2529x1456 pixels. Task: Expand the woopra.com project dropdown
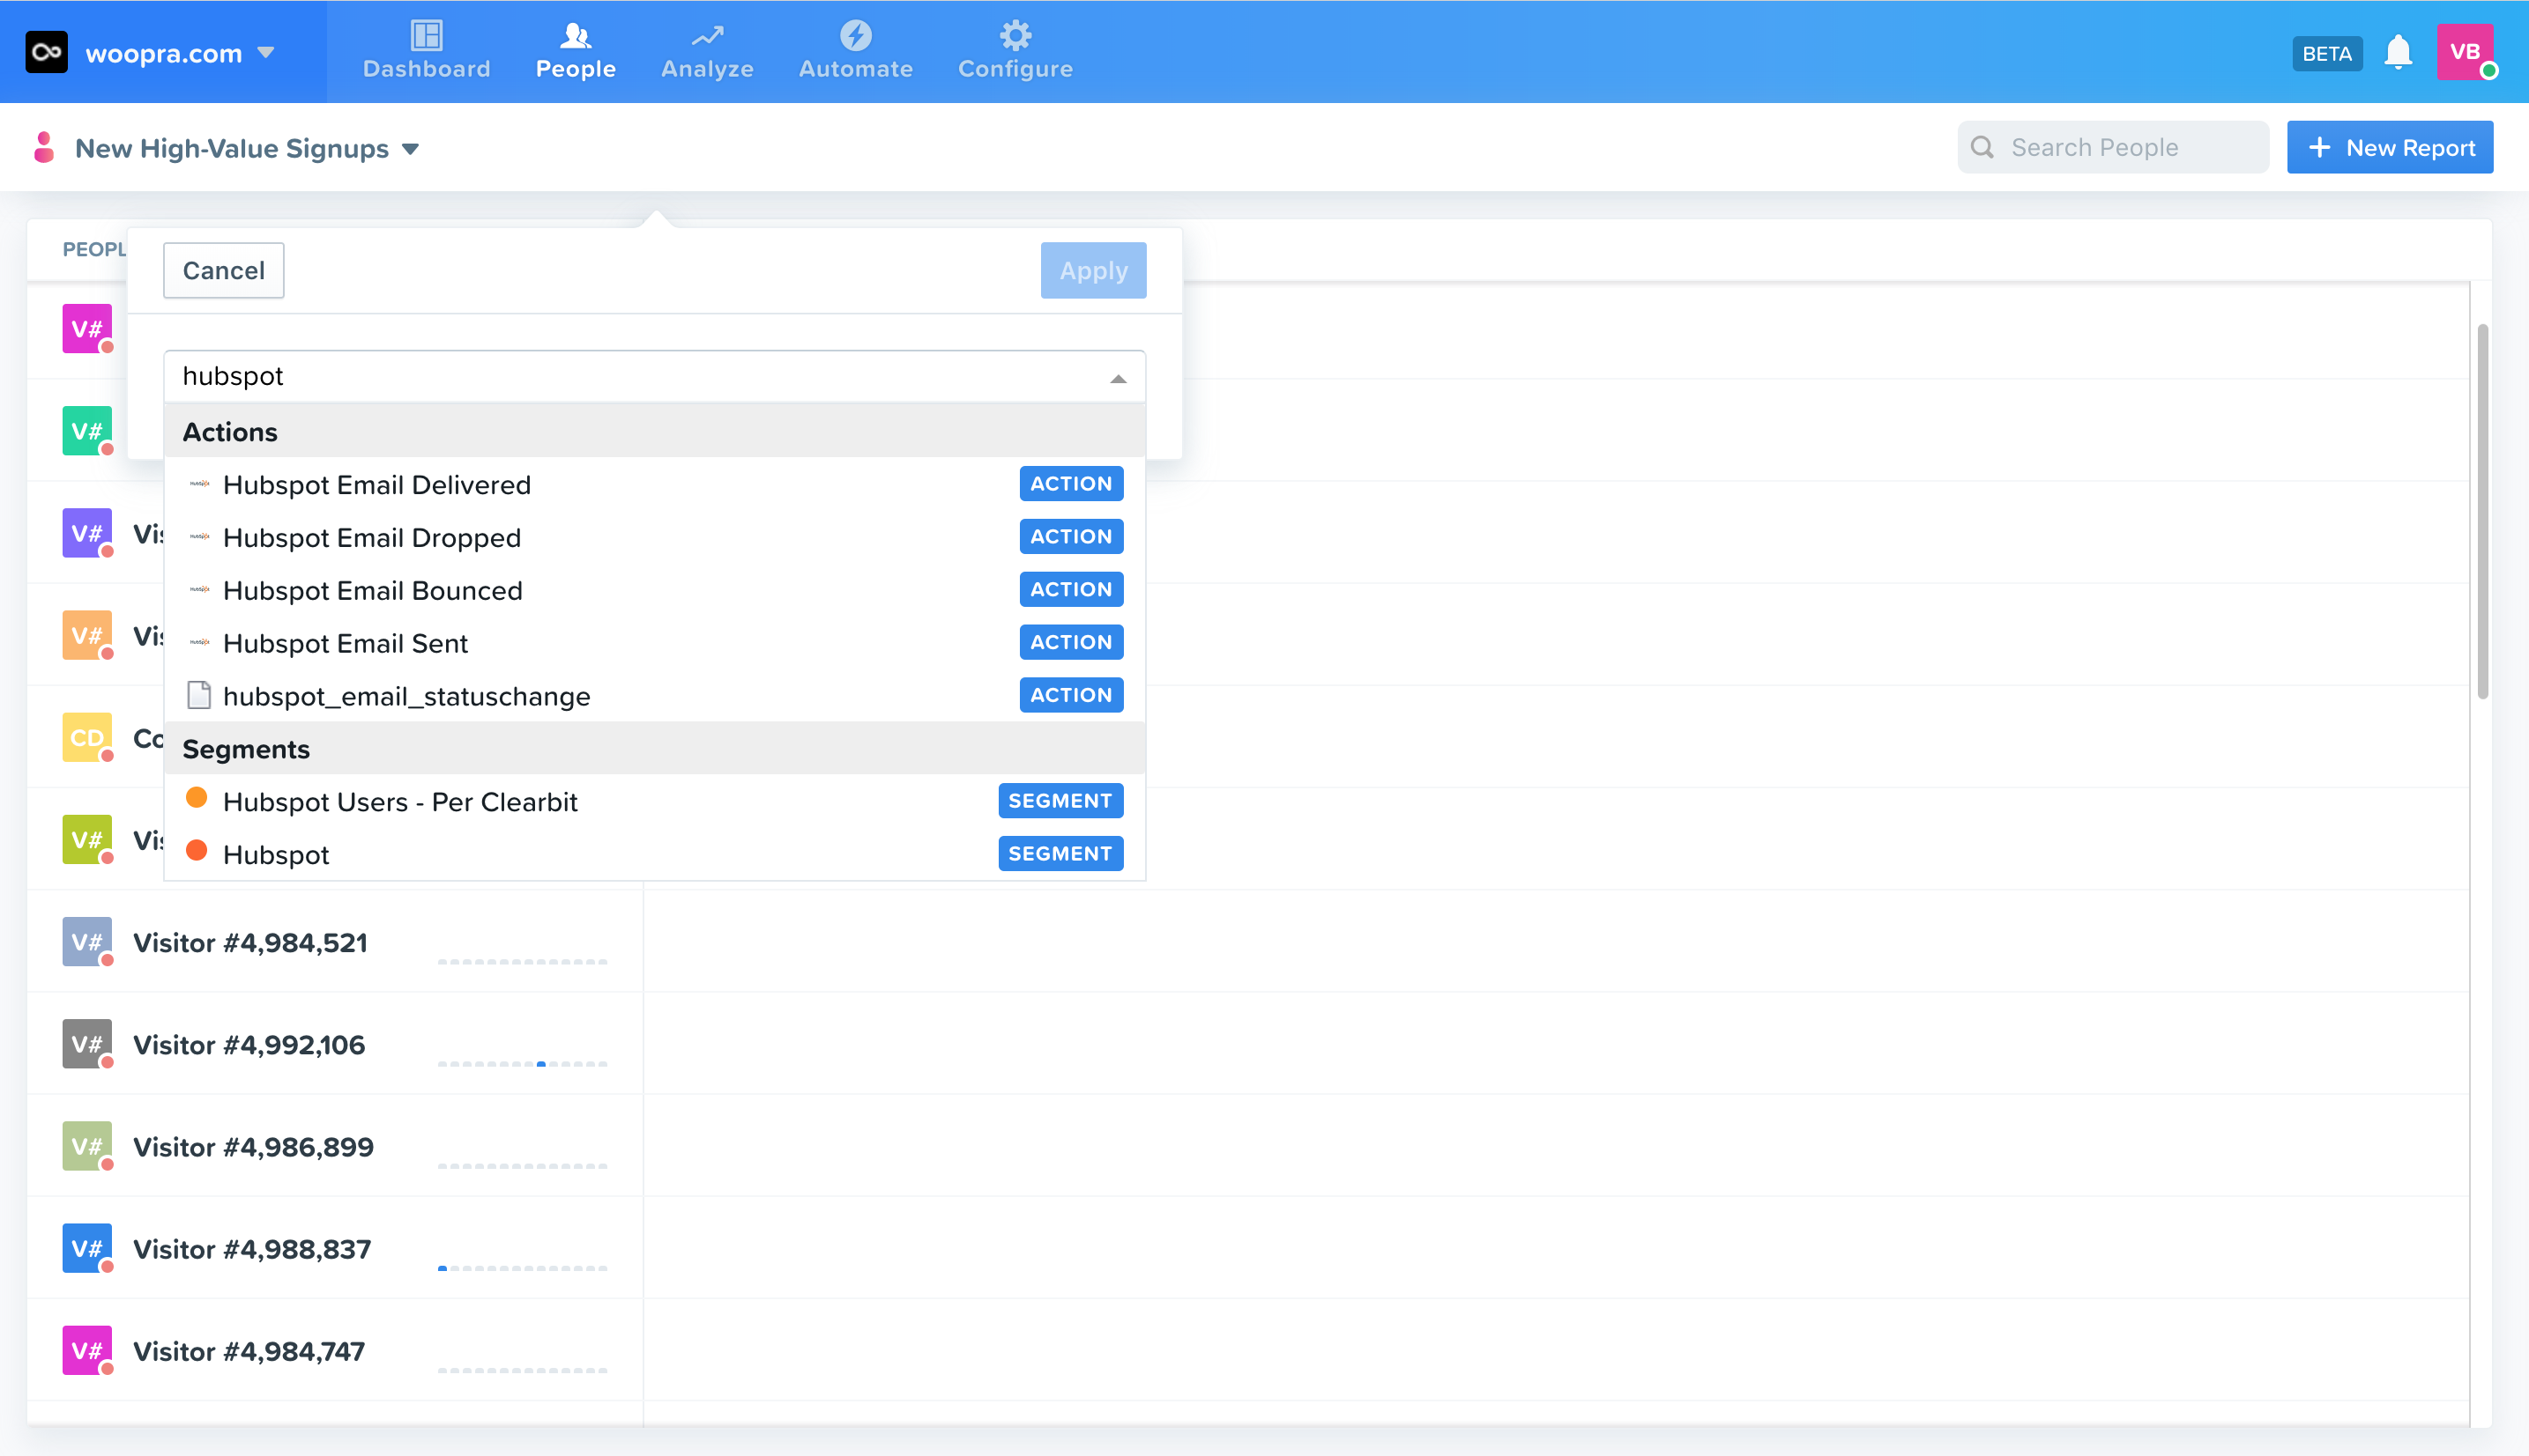(266, 52)
